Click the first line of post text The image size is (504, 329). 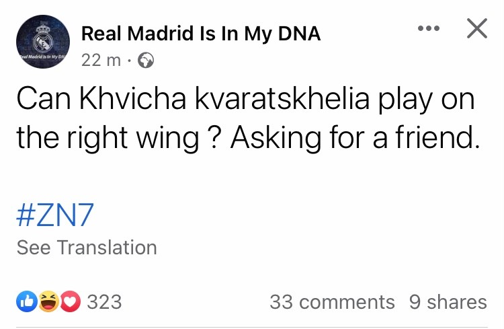pyautogui.click(x=245, y=101)
